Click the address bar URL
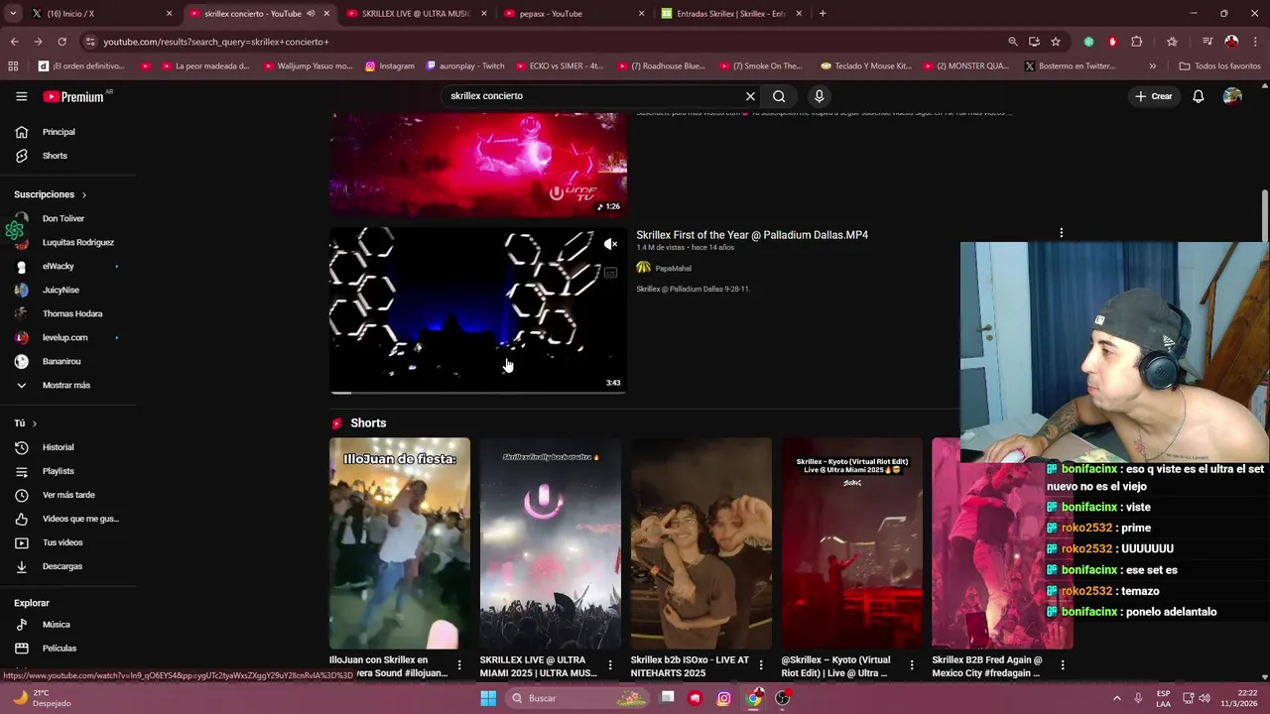1270x714 pixels. [216, 42]
